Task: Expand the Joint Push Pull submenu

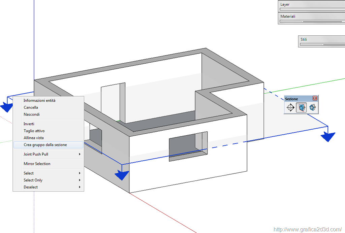Action: tap(37, 154)
